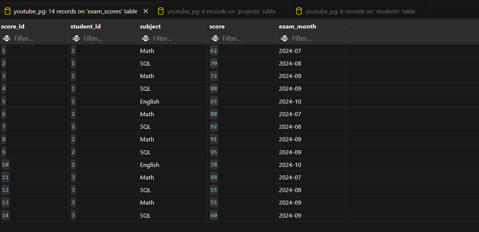Click the exam_month column header
The image size is (479, 232).
tap(312, 26)
